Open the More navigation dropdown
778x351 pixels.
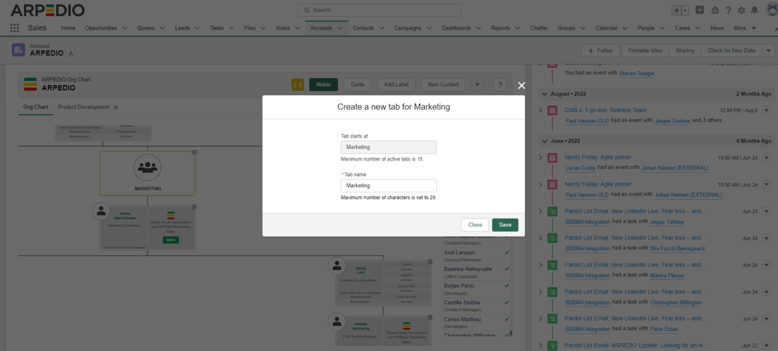point(744,28)
